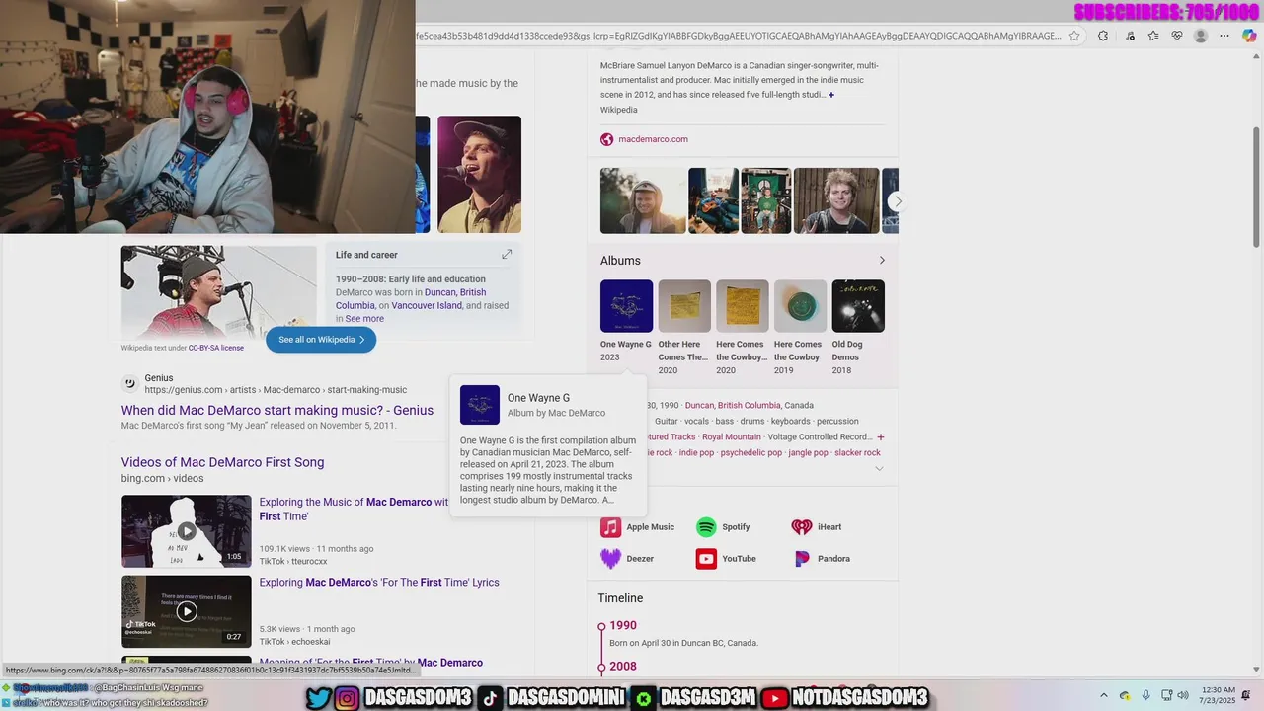The image size is (1264, 711).
Task: Open first Mac DeMarco photo in carousel
Action: click(643, 200)
